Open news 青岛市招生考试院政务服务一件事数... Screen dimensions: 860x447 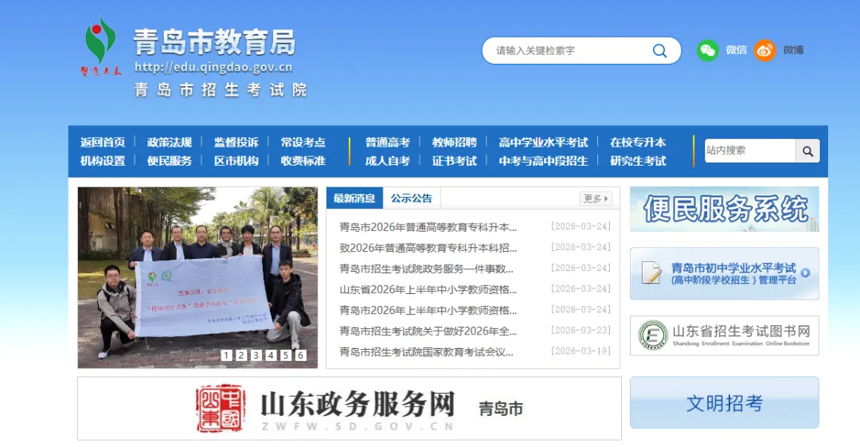[426, 269]
